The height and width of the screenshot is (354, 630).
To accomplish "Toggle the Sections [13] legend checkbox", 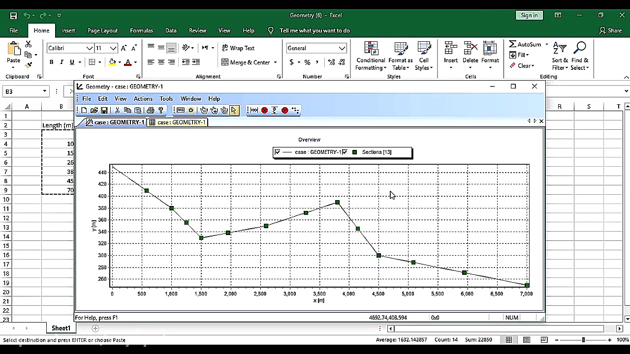I will pyautogui.click(x=345, y=152).
